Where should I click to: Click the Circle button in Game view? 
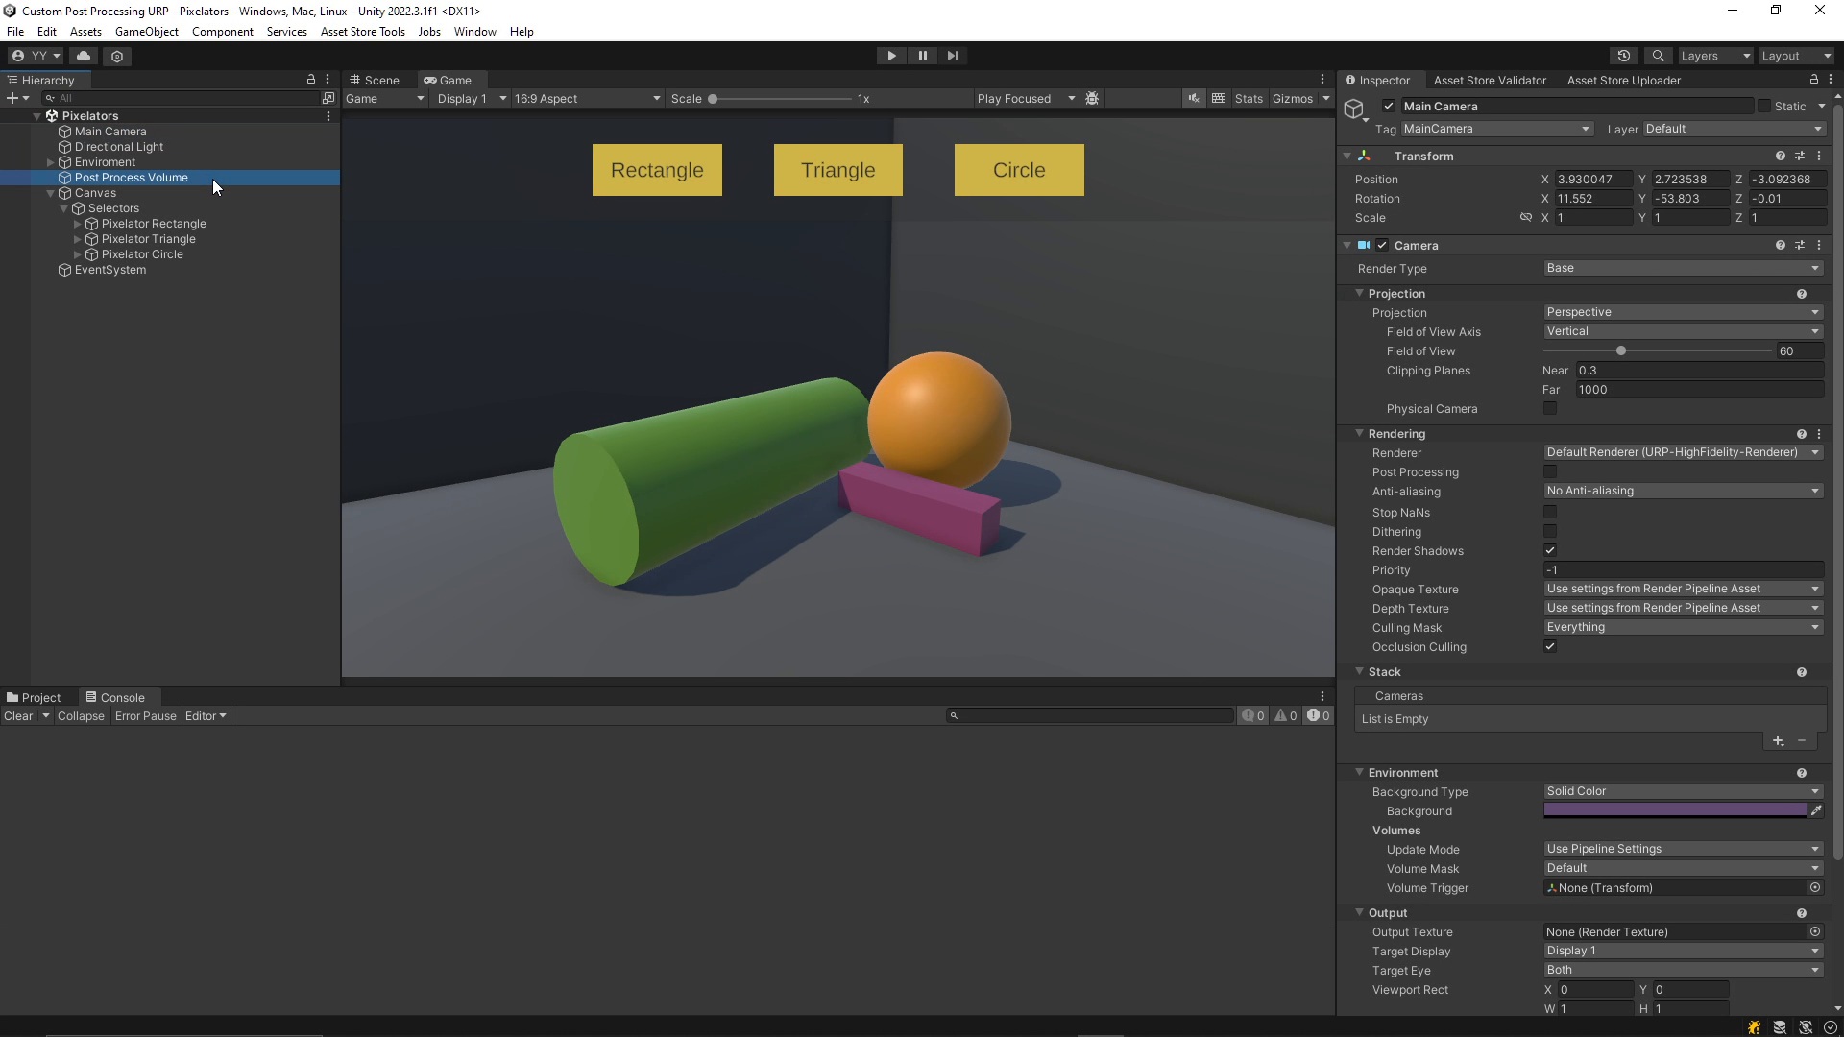tap(1019, 170)
